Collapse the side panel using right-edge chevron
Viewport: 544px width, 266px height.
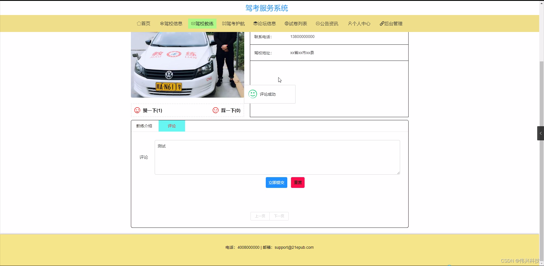pos(540,133)
